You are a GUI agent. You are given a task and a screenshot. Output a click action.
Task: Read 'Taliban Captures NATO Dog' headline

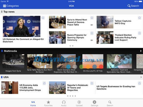pos(123,22)
